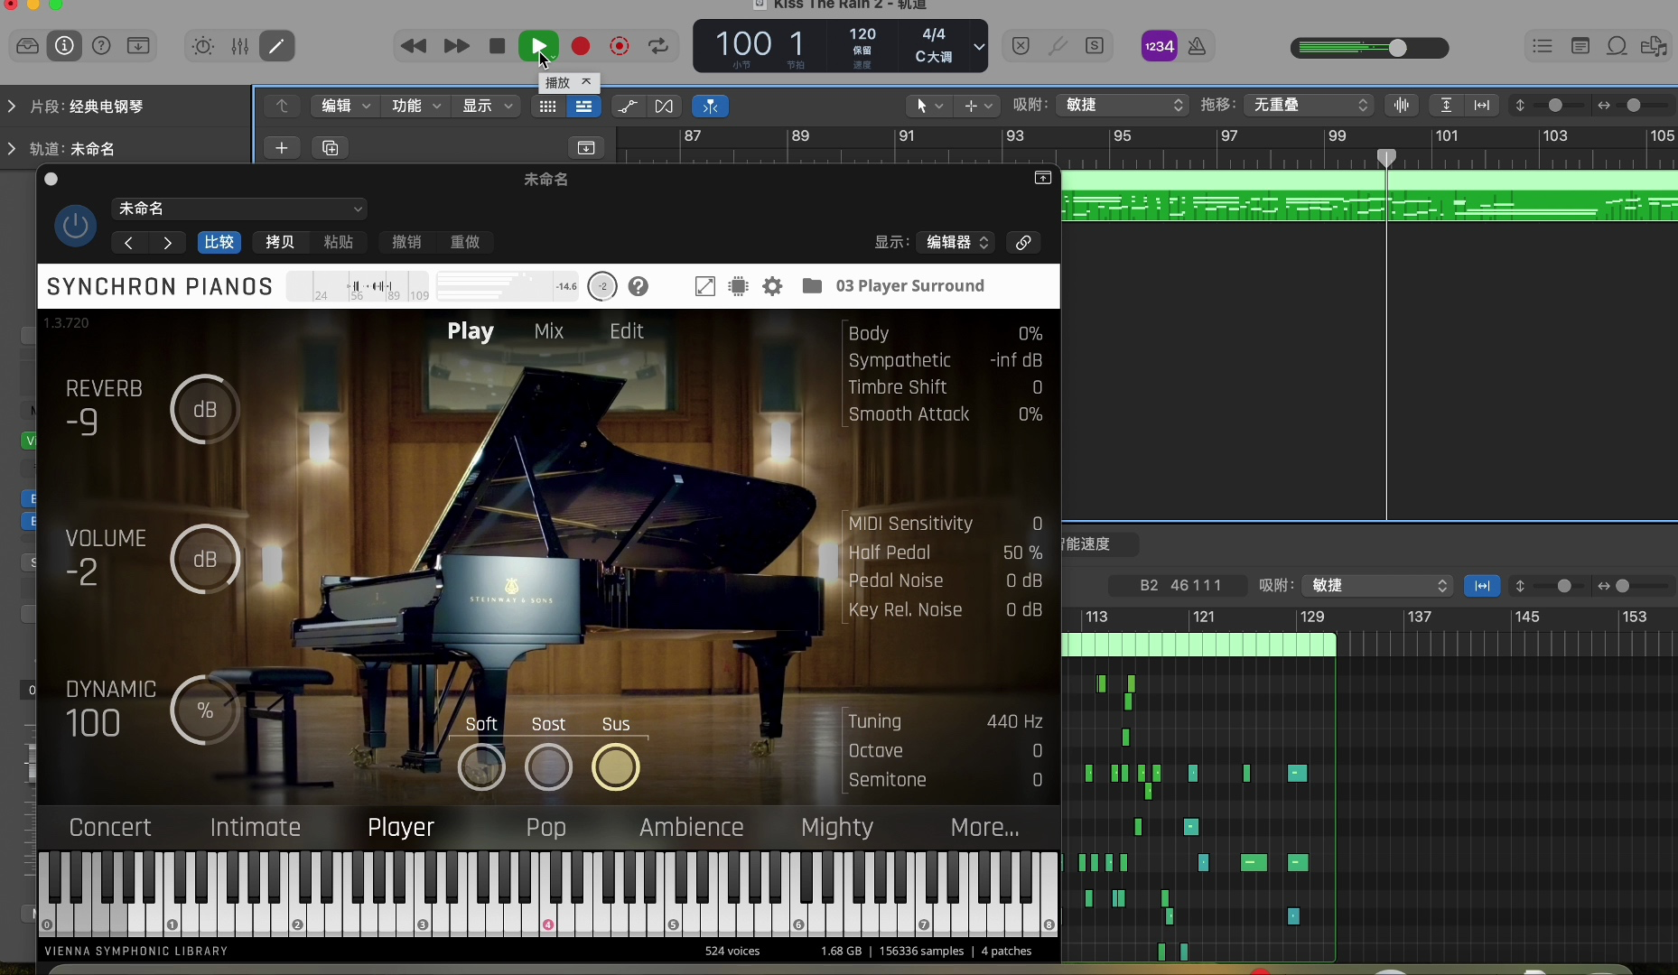This screenshot has height=975, width=1678.
Task: Open the 显示 编辑器 view dropdown
Action: [956, 242]
